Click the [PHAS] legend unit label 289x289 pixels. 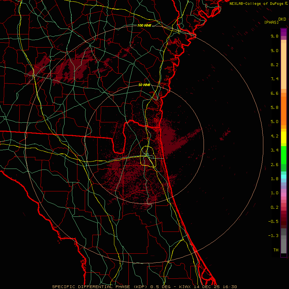(271, 22)
